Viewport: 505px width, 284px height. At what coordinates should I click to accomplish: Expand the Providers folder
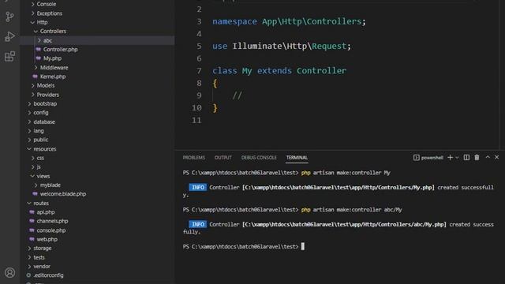pos(33,95)
